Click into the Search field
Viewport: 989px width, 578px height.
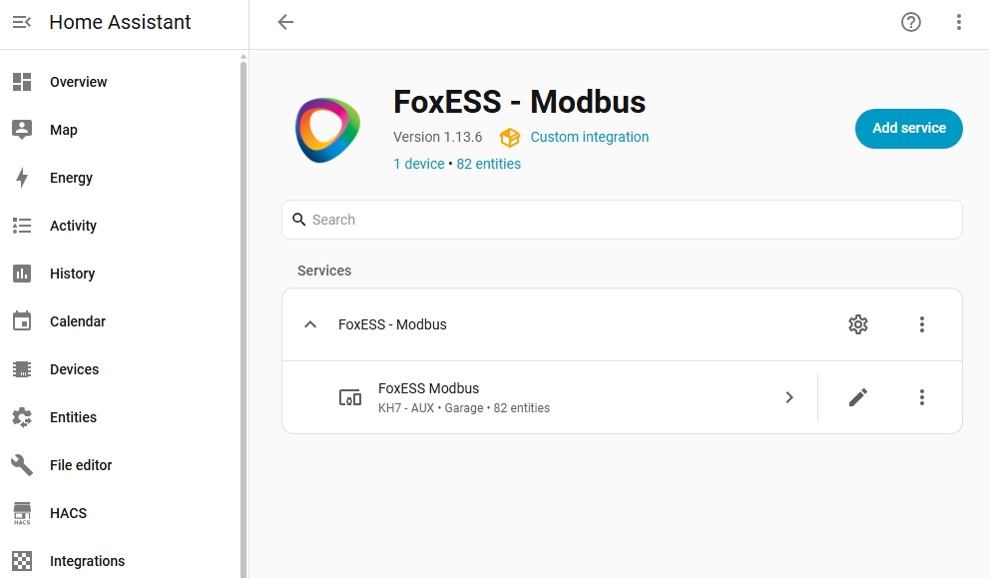click(x=622, y=220)
